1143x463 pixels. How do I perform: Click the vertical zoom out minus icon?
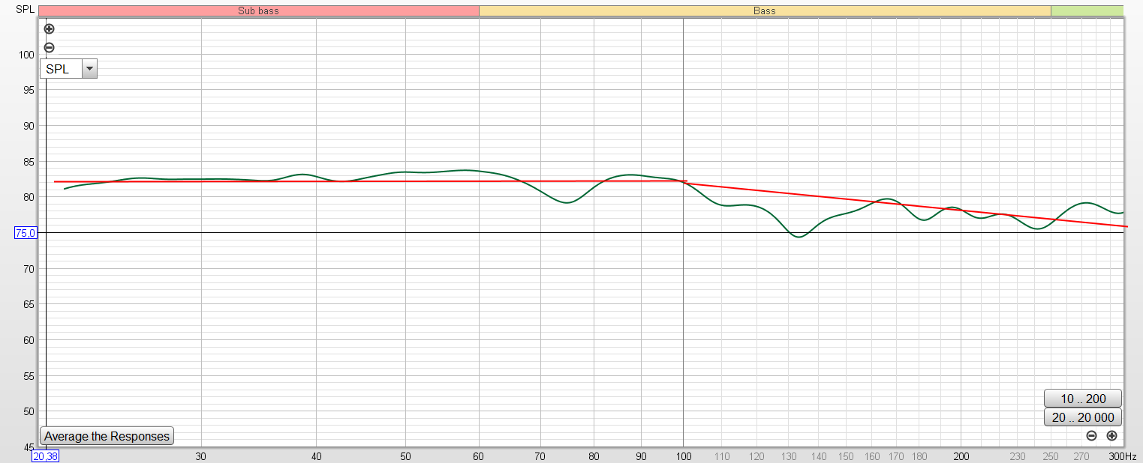[x=50, y=48]
